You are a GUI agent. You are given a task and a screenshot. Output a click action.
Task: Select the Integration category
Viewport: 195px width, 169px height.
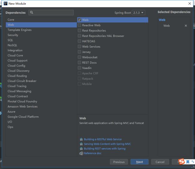(41, 50)
